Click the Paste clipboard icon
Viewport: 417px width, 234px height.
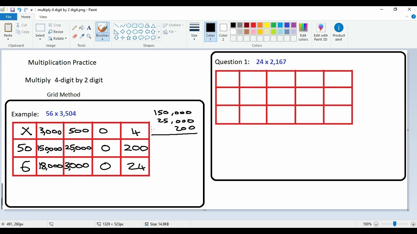(8, 28)
